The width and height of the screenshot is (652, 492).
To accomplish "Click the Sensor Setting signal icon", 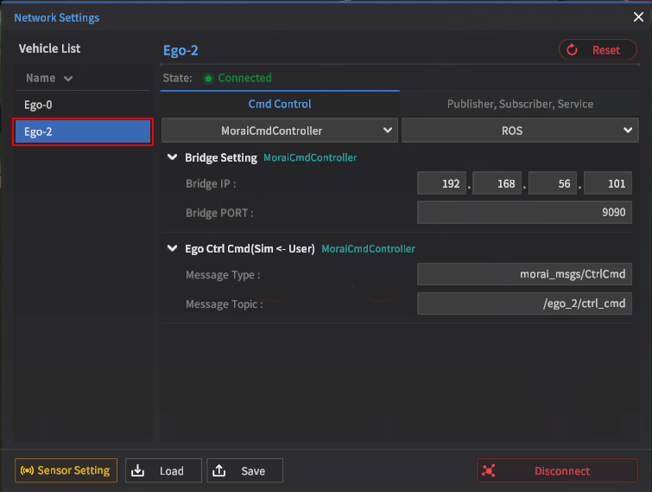I will (x=27, y=470).
